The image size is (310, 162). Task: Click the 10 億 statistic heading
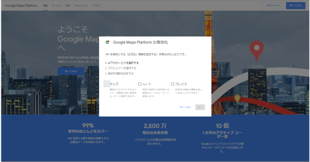tap(222, 126)
